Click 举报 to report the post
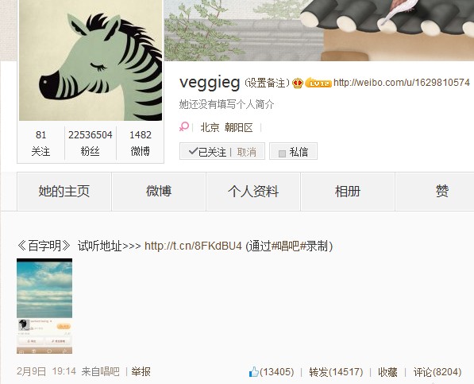Viewport: 474px width, 384px height. (141, 371)
